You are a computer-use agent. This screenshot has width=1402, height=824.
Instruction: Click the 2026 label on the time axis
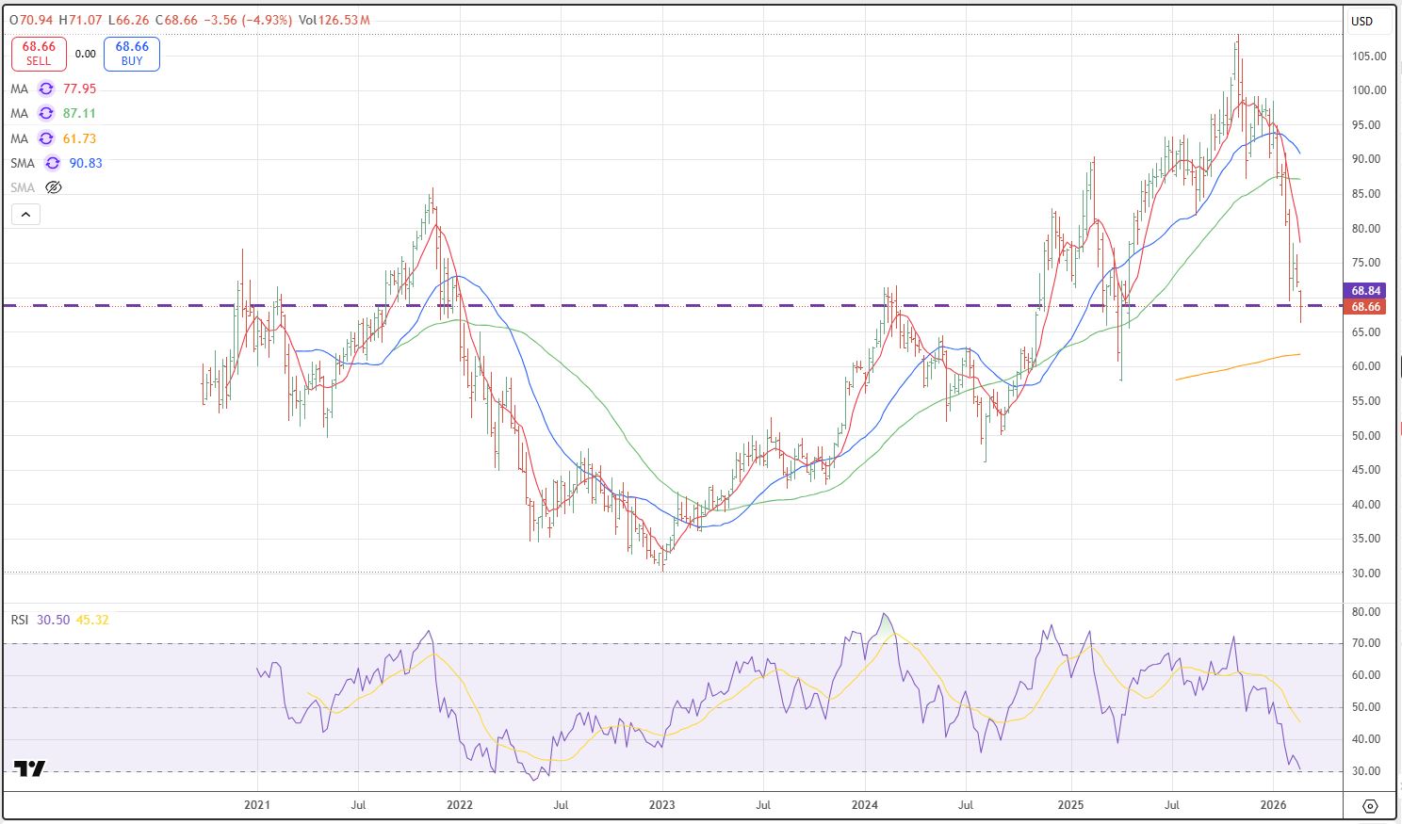point(1273,805)
